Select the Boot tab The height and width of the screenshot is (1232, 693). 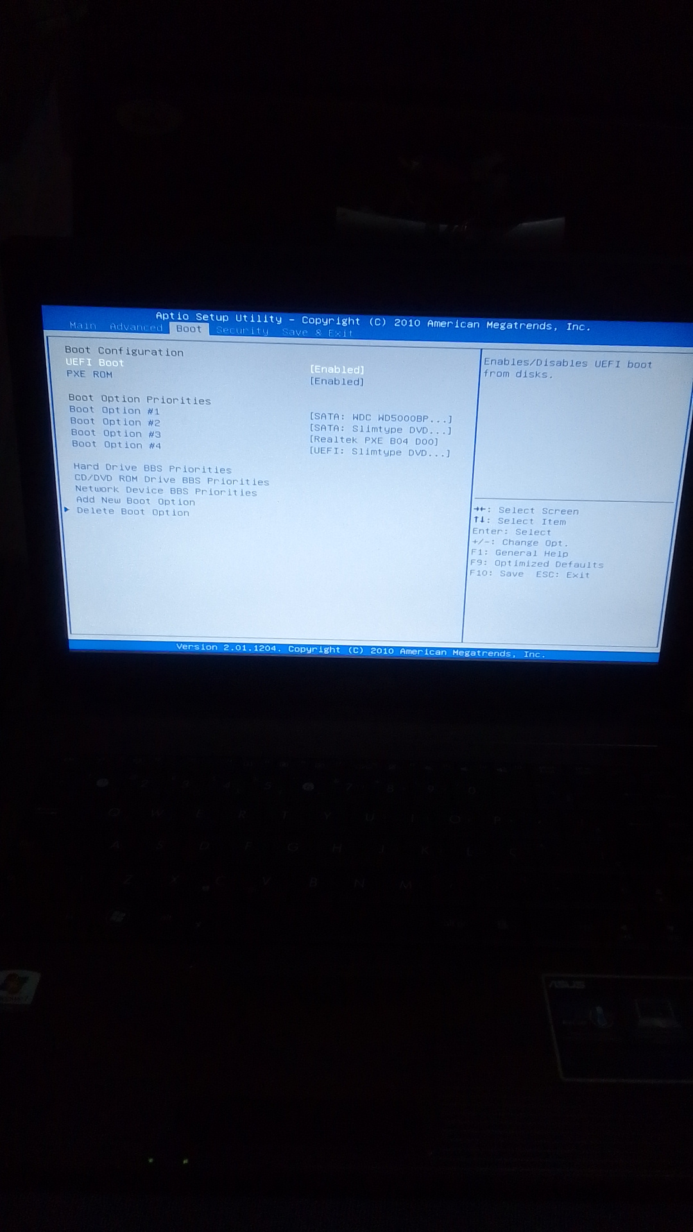point(189,329)
